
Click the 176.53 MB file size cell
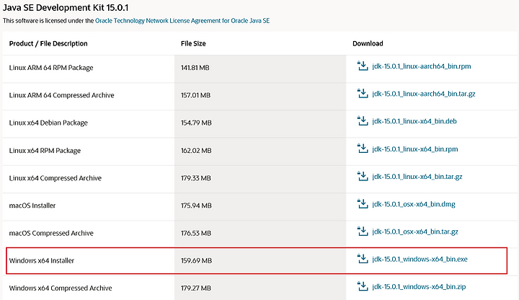click(x=260, y=234)
